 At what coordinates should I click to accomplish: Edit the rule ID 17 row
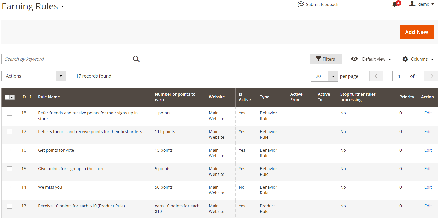click(x=428, y=132)
